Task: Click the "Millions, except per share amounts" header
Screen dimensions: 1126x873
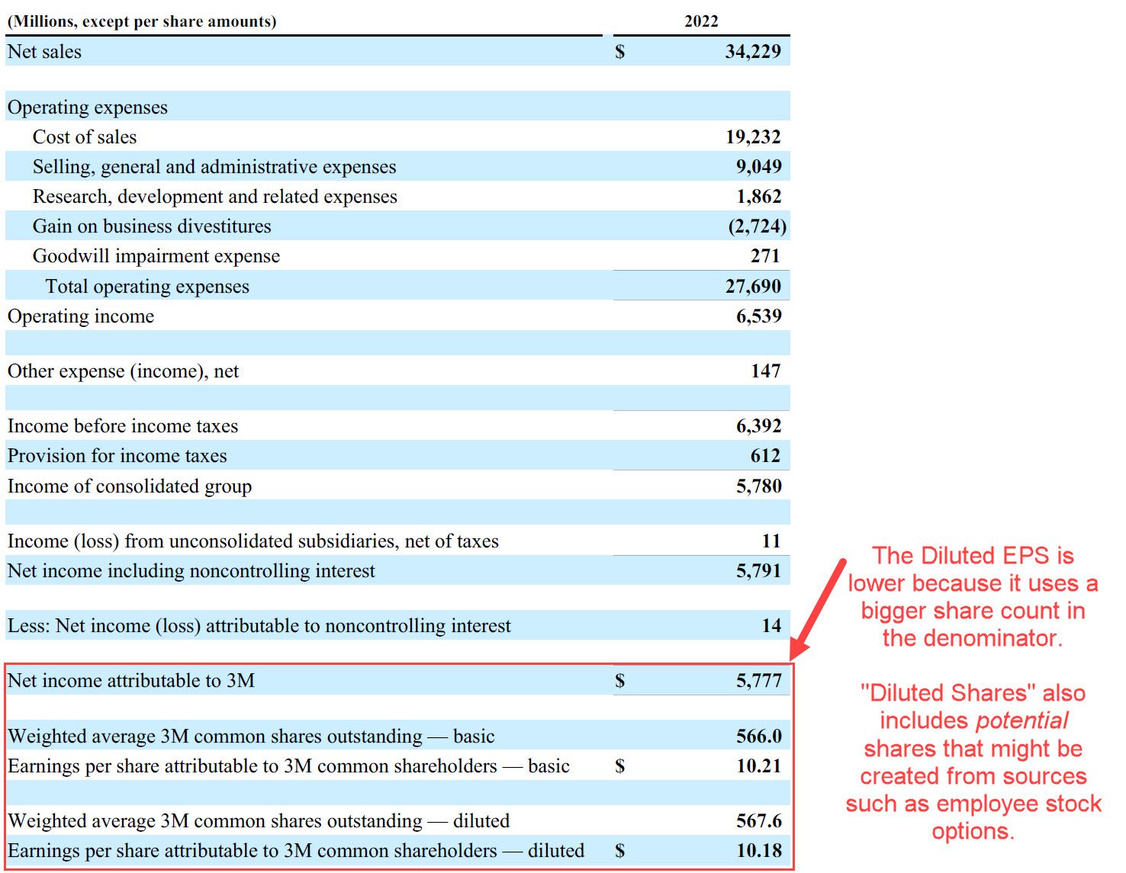Action: pos(142,21)
